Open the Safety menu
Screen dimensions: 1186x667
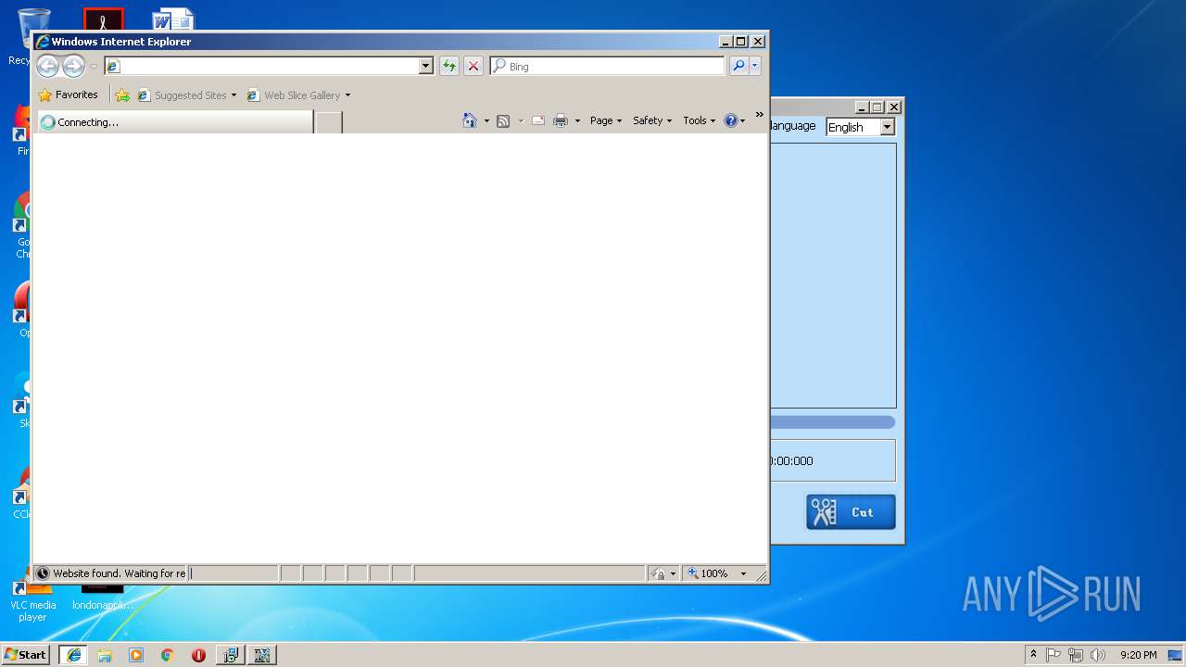pyautogui.click(x=652, y=120)
